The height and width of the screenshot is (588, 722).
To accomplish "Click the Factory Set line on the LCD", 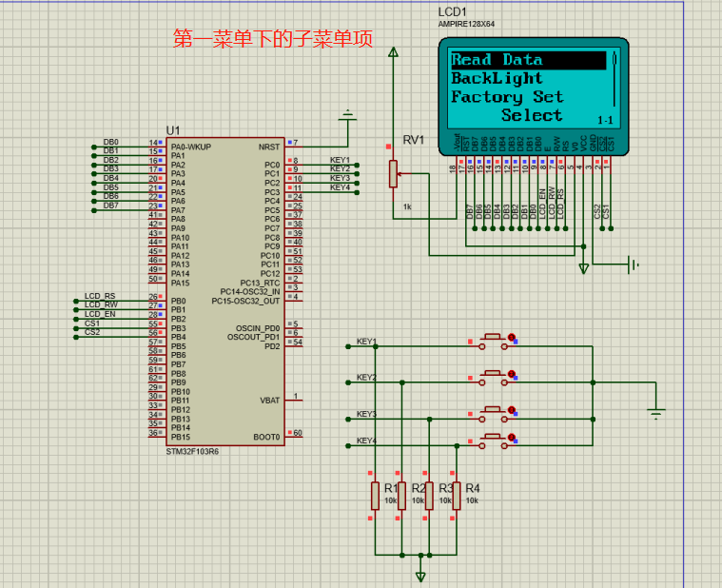I will pos(507,97).
